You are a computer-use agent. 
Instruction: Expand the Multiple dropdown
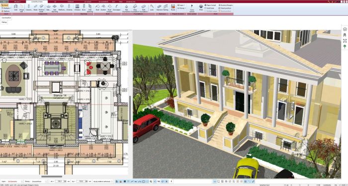tap(6, 8)
